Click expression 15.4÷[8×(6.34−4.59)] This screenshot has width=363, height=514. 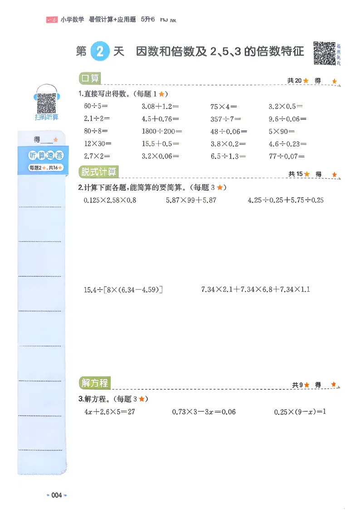[x=123, y=289]
